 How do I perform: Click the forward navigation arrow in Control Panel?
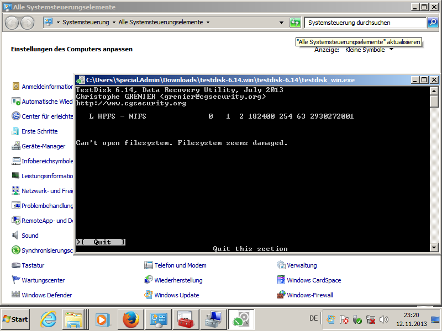pos(27,23)
